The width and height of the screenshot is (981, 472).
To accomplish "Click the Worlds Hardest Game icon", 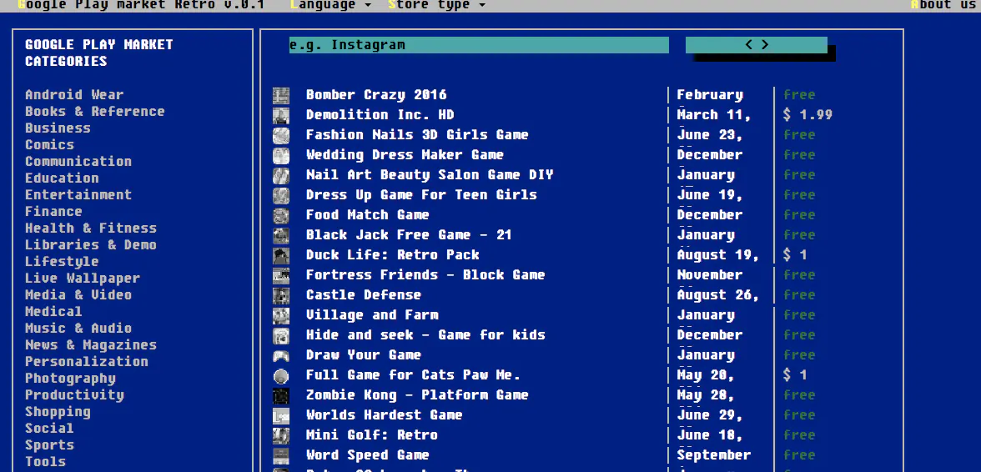I will tap(281, 415).
